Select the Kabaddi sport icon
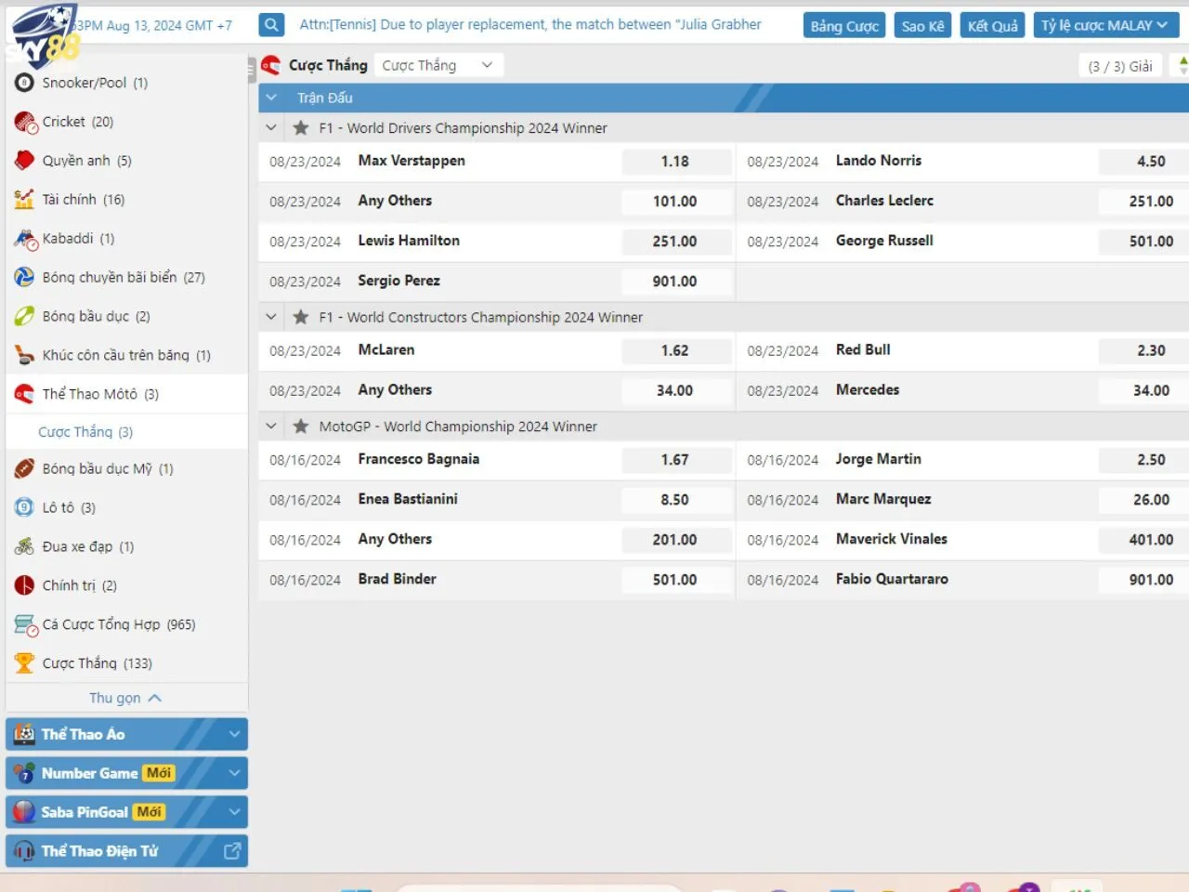Screen dimensions: 1189x892 pyautogui.click(x=25, y=239)
